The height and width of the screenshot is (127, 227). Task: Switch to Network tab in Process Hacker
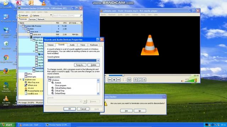click(41, 19)
